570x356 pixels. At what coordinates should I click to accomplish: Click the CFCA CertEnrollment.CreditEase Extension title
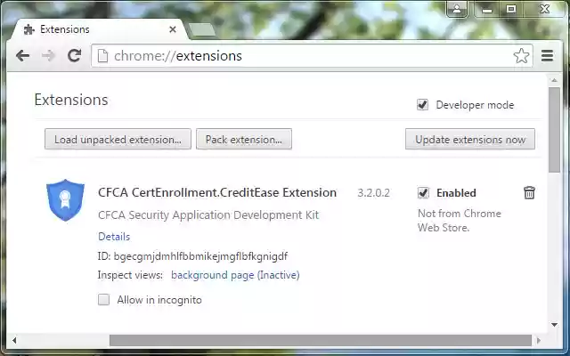217,192
